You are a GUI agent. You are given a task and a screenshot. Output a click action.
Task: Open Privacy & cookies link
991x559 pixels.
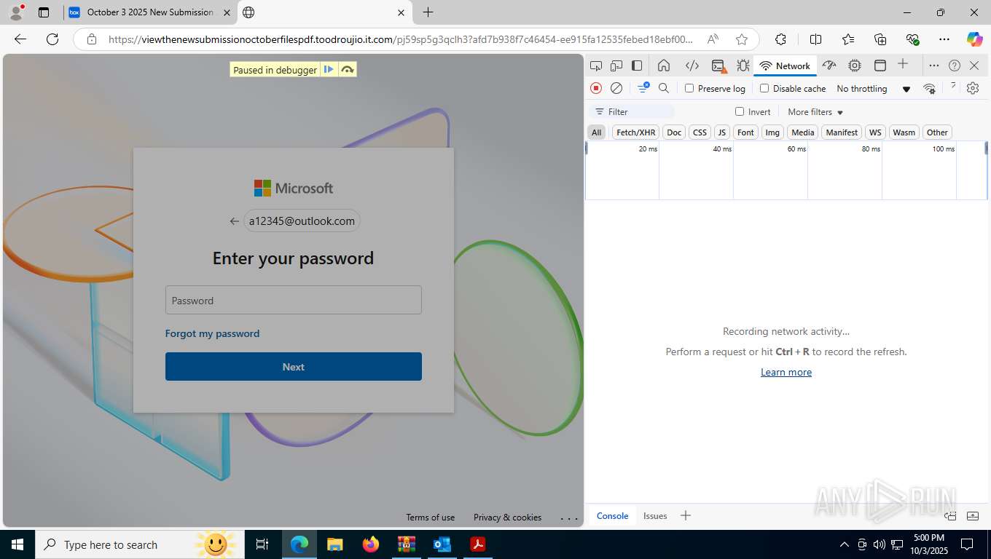tap(507, 518)
